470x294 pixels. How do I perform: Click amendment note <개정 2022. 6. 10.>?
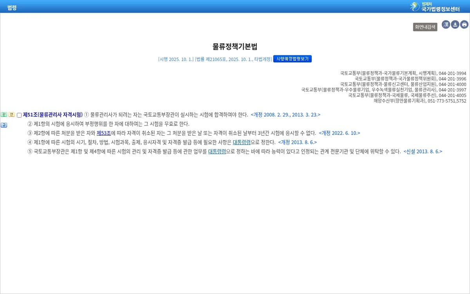click(340, 133)
